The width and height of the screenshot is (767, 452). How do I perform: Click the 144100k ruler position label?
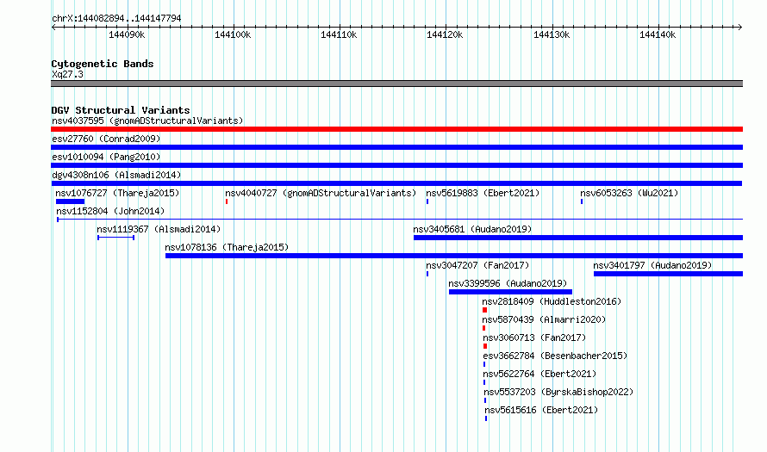233,35
